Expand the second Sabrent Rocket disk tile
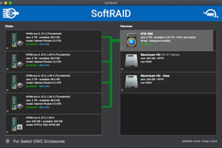Screen dimensions: 222x148 (8, 69)
